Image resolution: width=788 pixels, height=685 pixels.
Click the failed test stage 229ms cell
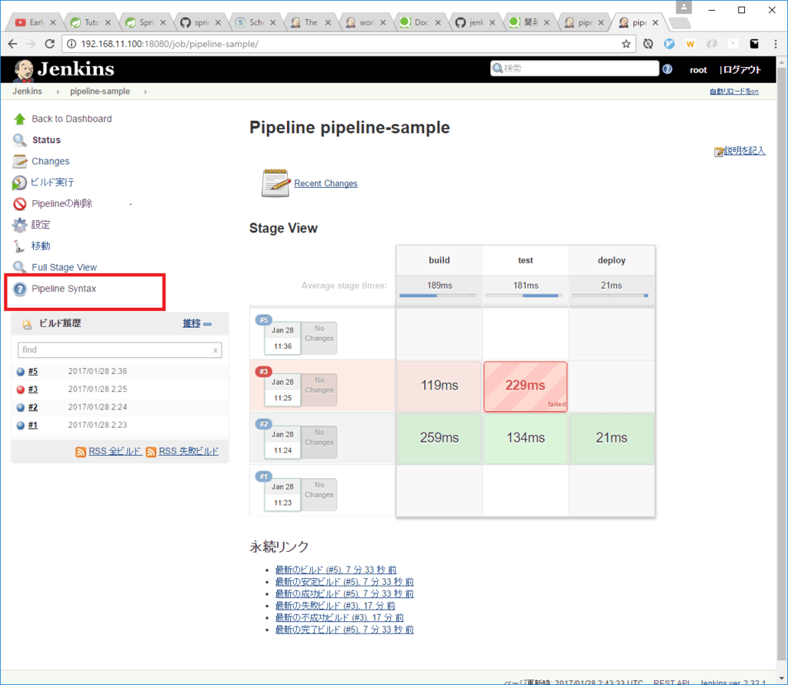click(525, 386)
